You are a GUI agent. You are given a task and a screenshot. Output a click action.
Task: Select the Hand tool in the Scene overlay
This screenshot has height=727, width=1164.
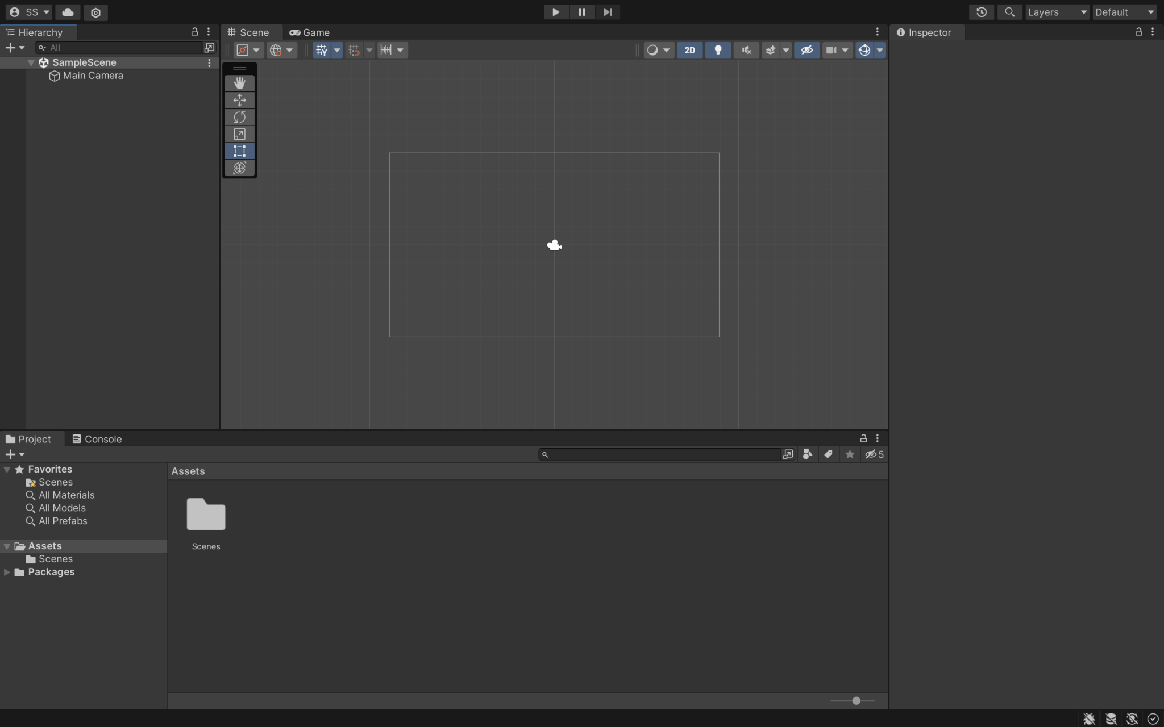pyautogui.click(x=239, y=83)
